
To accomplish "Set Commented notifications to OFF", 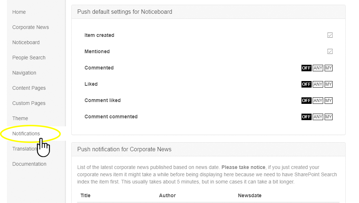I will coord(306,68).
